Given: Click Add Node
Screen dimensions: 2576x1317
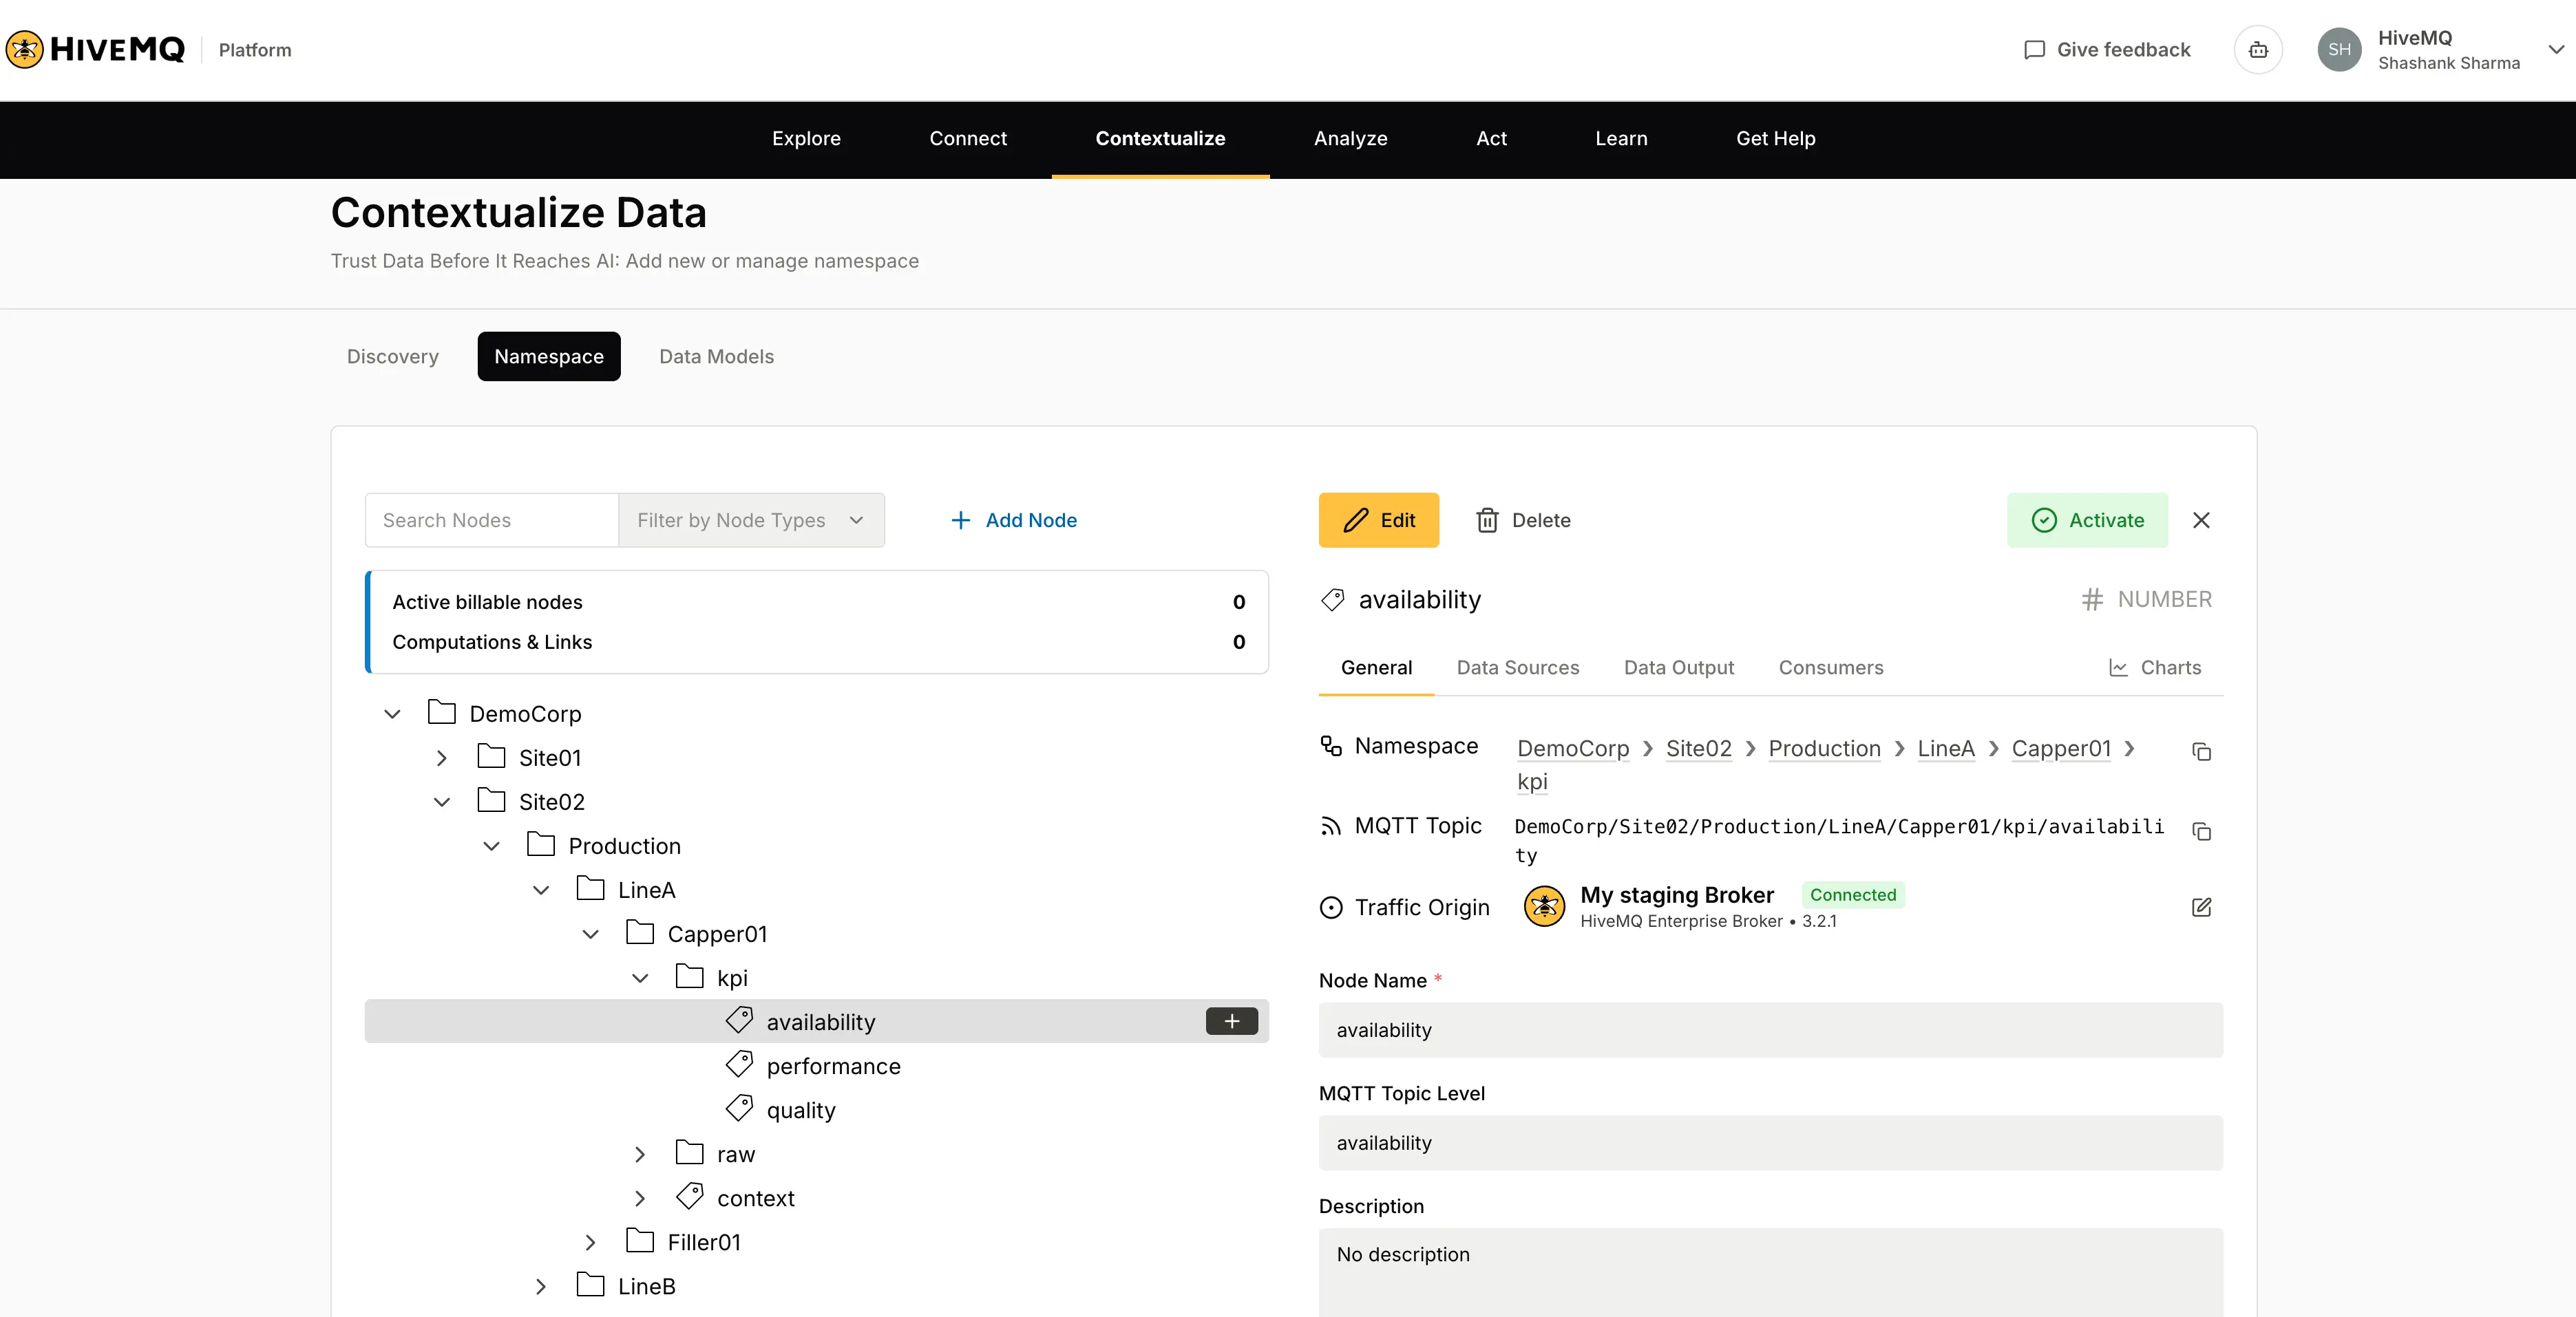Looking at the screenshot, I should pos(1013,520).
